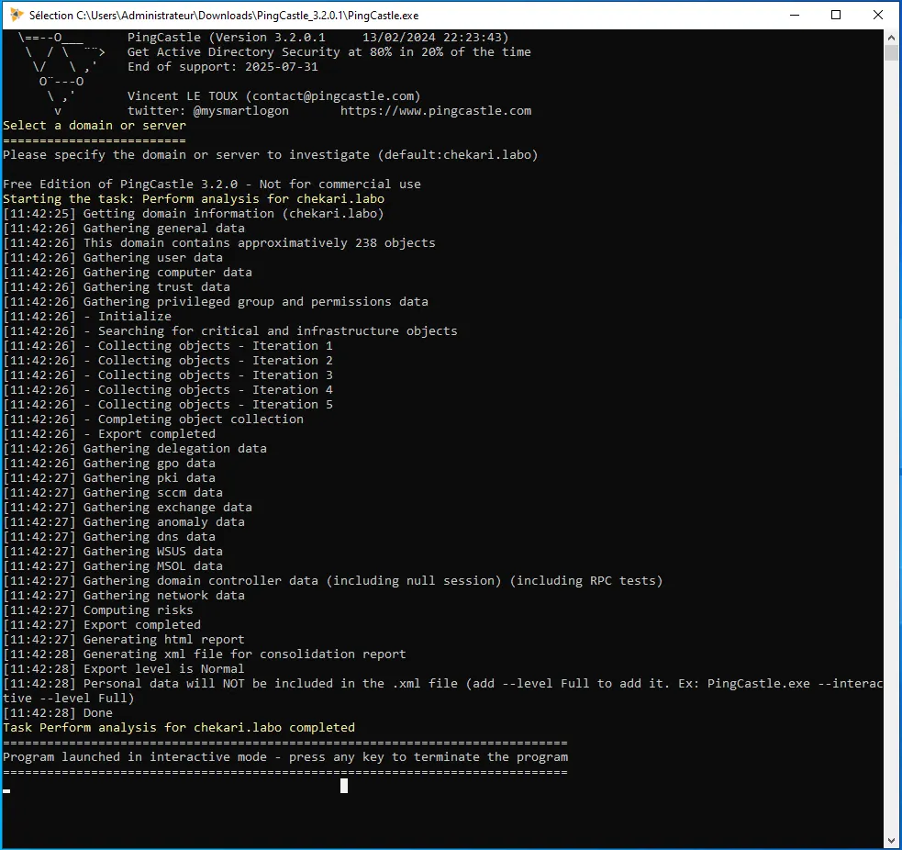Click the empty scrollbar track below thumb
Viewport: 902px width, 850px height.
[x=891, y=459]
